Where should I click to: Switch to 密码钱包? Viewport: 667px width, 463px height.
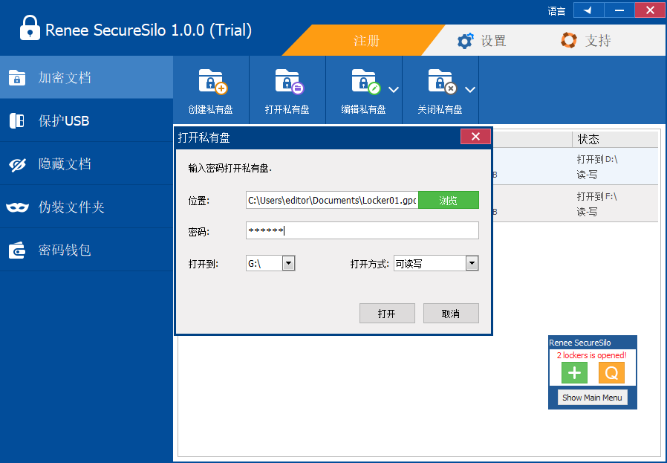click(x=86, y=250)
